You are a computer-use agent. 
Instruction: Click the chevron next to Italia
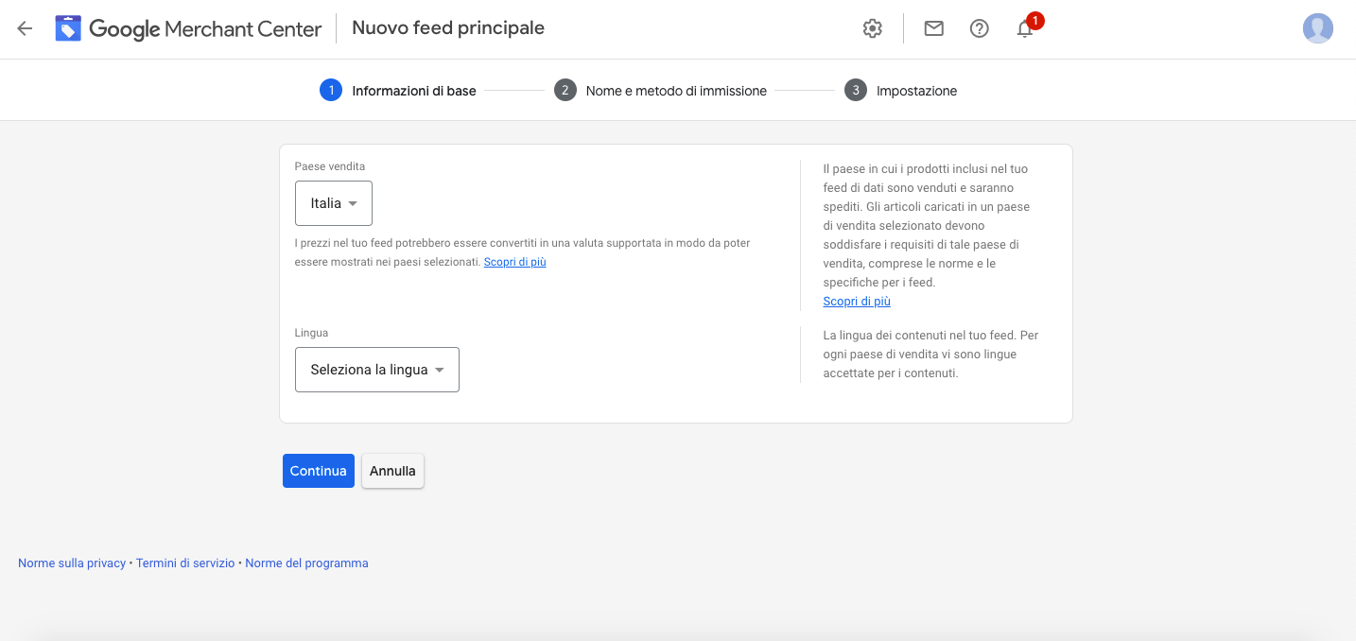[x=355, y=202]
